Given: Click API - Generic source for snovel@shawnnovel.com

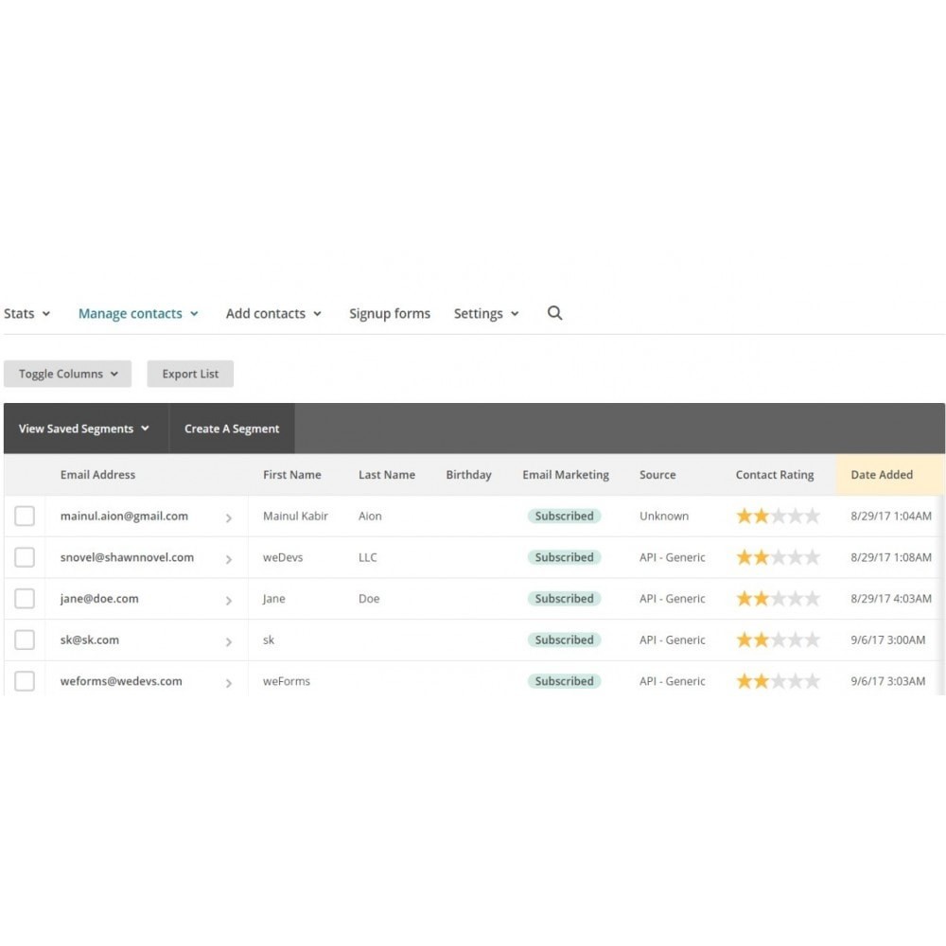Looking at the screenshot, I should (x=672, y=557).
